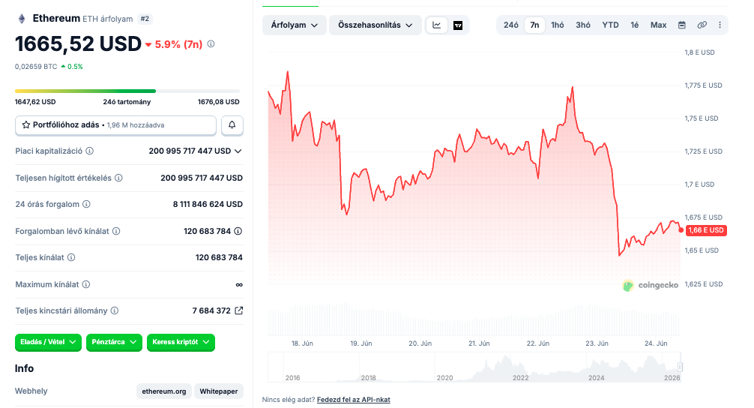
Task: Open the three-dot chart options menu
Action: [720, 25]
